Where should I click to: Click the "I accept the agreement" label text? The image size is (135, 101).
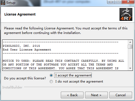73,75
